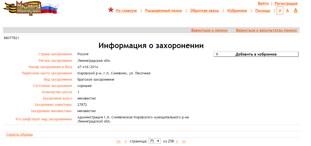Screen dimensions: 311x146
Task: Go to На главную home page
Action: [x=126, y=11]
